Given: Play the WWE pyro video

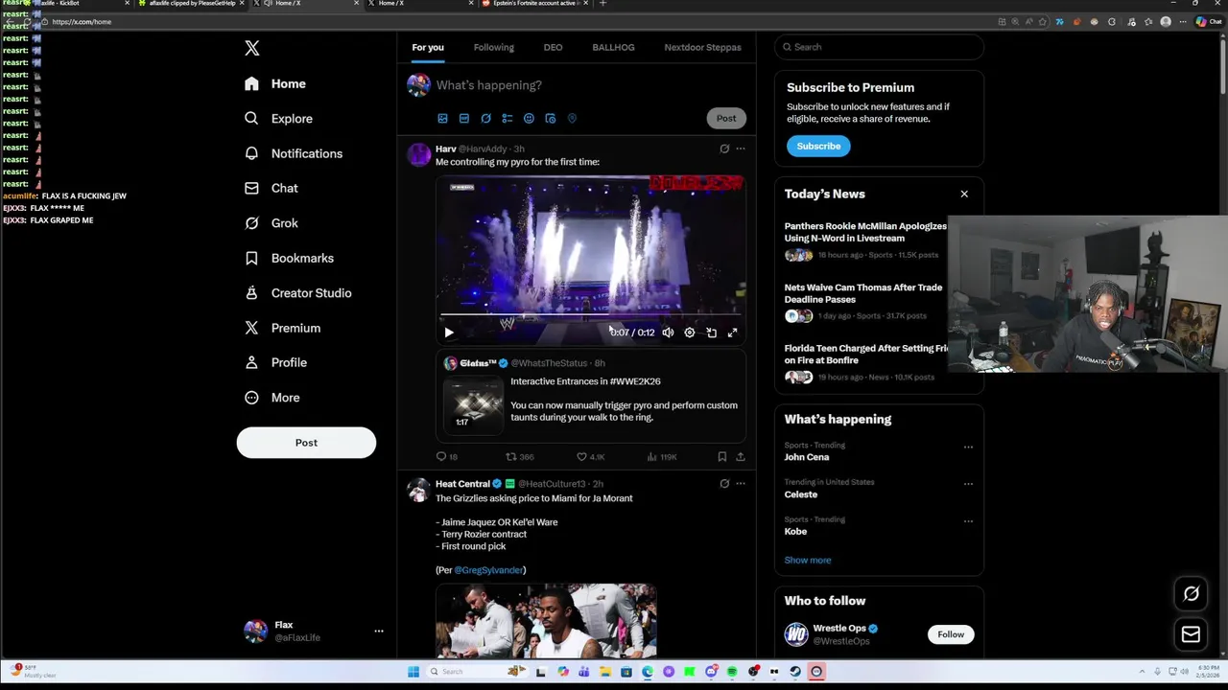Looking at the screenshot, I should pos(449,333).
